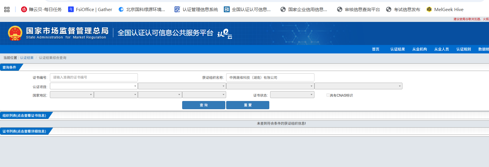The image size is (489, 167).
Task: Click the 组织列表 section header
Action: pyautogui.click(x=24, y=116)
